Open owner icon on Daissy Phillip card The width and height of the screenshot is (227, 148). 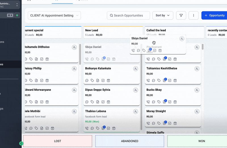(x=74, y=69)
